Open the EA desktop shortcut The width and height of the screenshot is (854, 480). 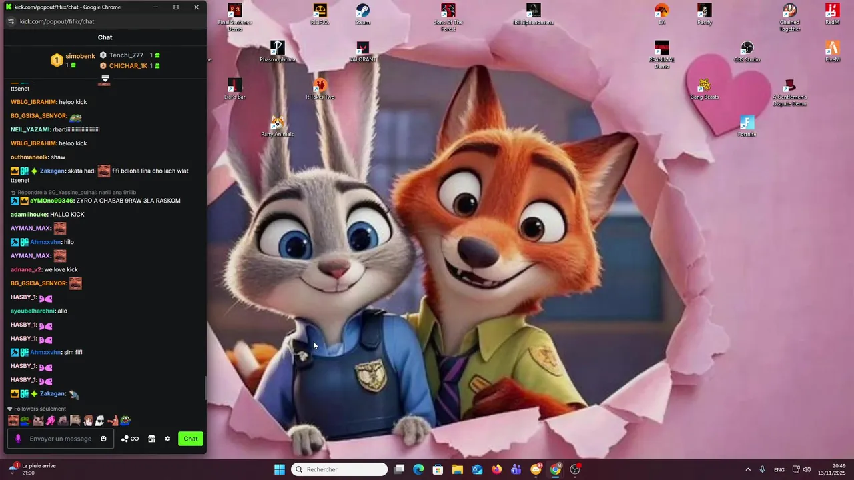tap(661, 14)
